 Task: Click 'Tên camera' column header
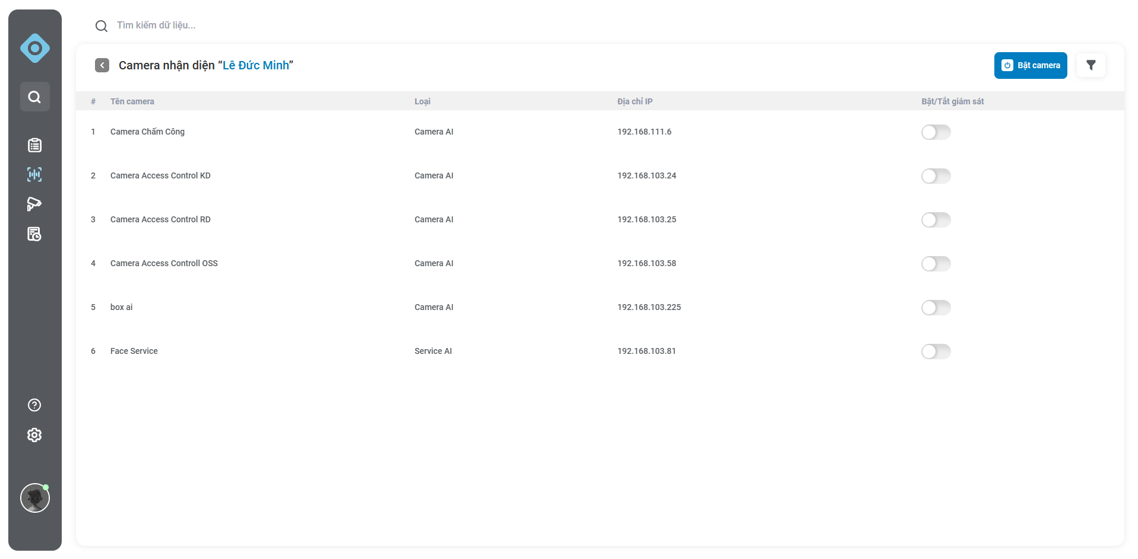pyautogui.click(x=132, y=101)
